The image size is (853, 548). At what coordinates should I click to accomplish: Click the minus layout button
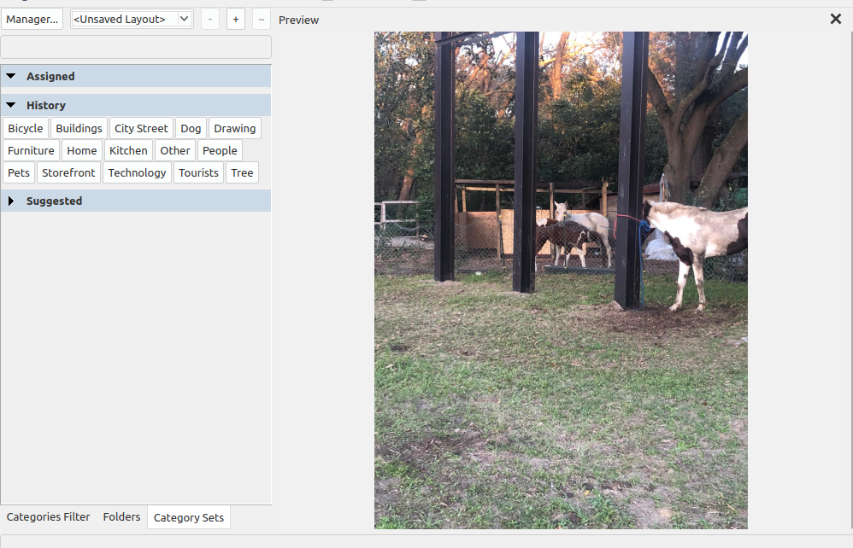coord(210,19)
